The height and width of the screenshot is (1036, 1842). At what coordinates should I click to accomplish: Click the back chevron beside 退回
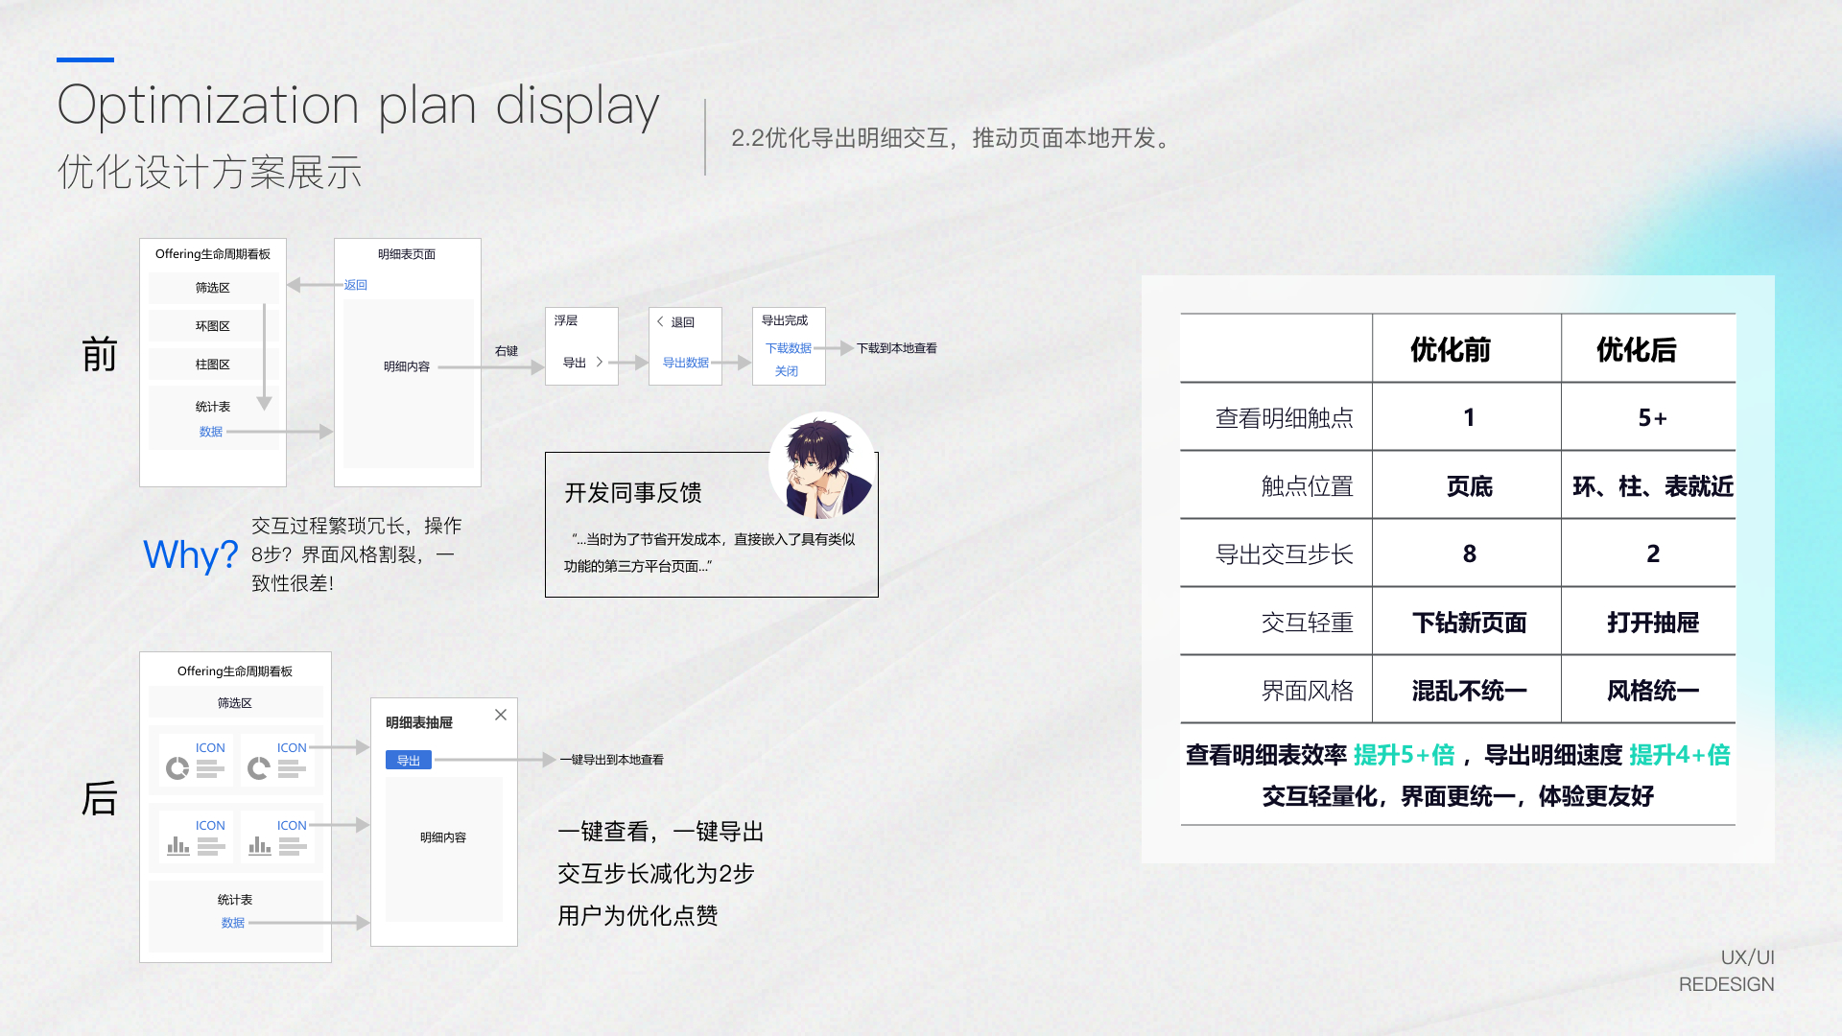point(660,322)
